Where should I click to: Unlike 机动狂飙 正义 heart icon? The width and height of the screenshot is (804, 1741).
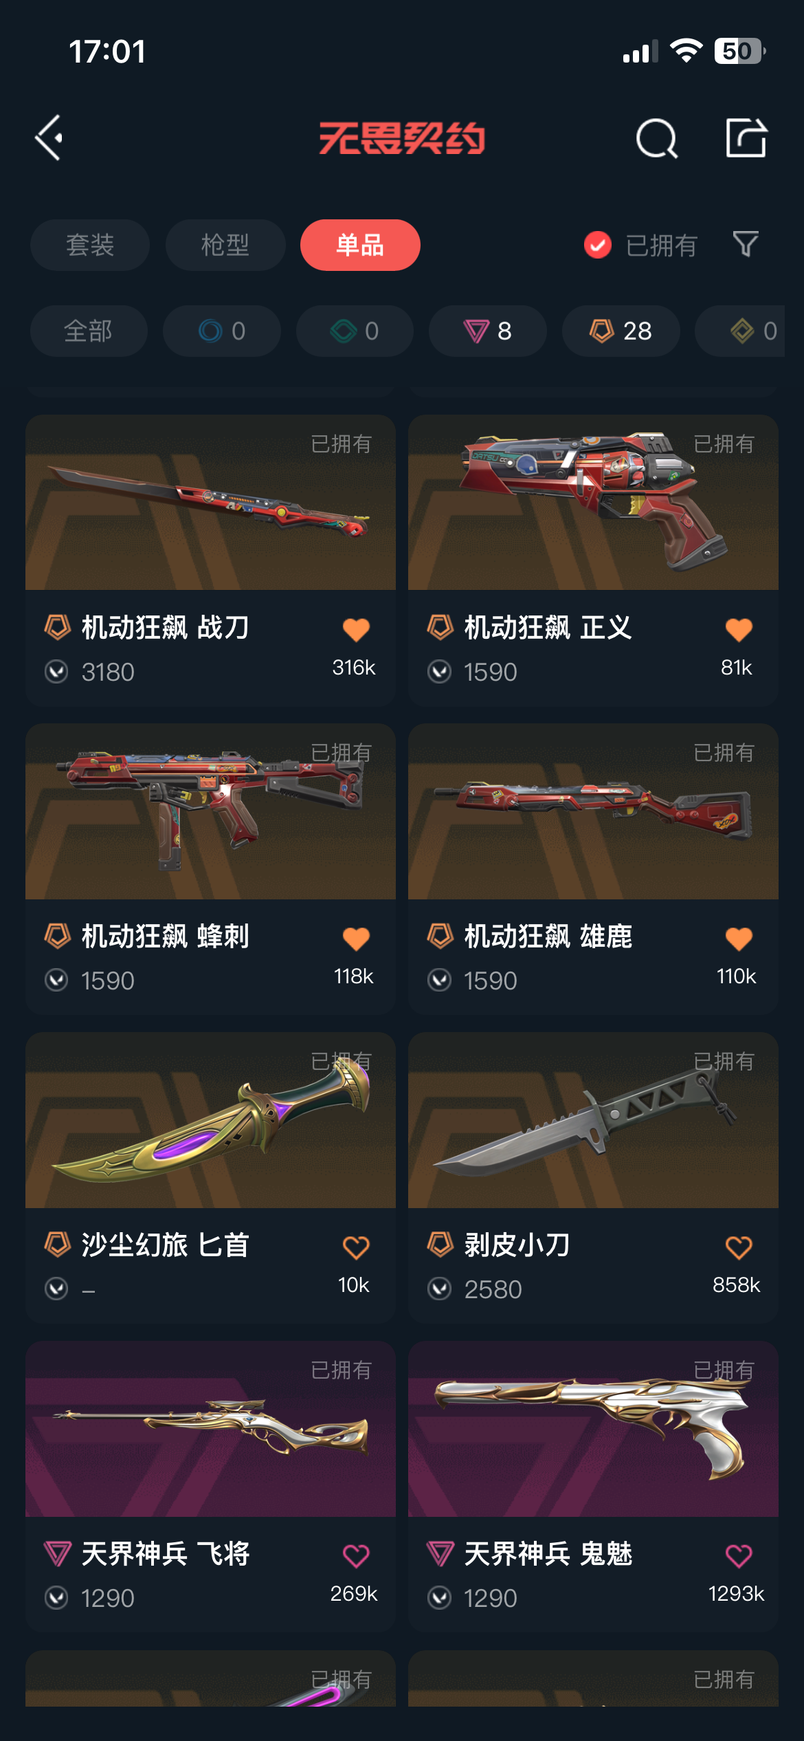coord(739,629)
